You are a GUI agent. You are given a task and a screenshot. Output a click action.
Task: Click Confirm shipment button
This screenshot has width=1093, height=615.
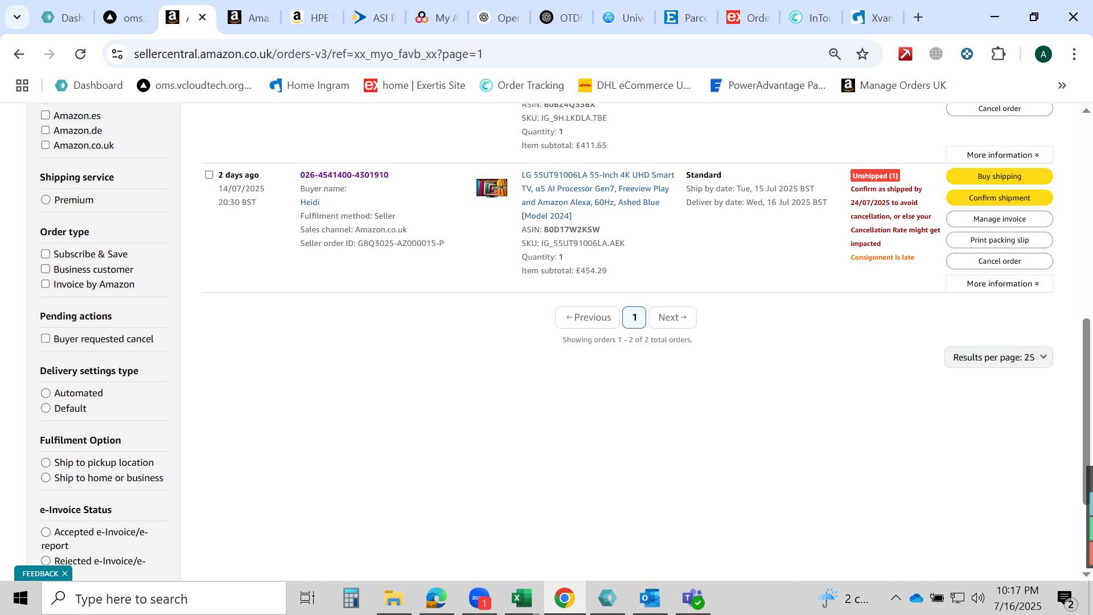[1000, 198]
